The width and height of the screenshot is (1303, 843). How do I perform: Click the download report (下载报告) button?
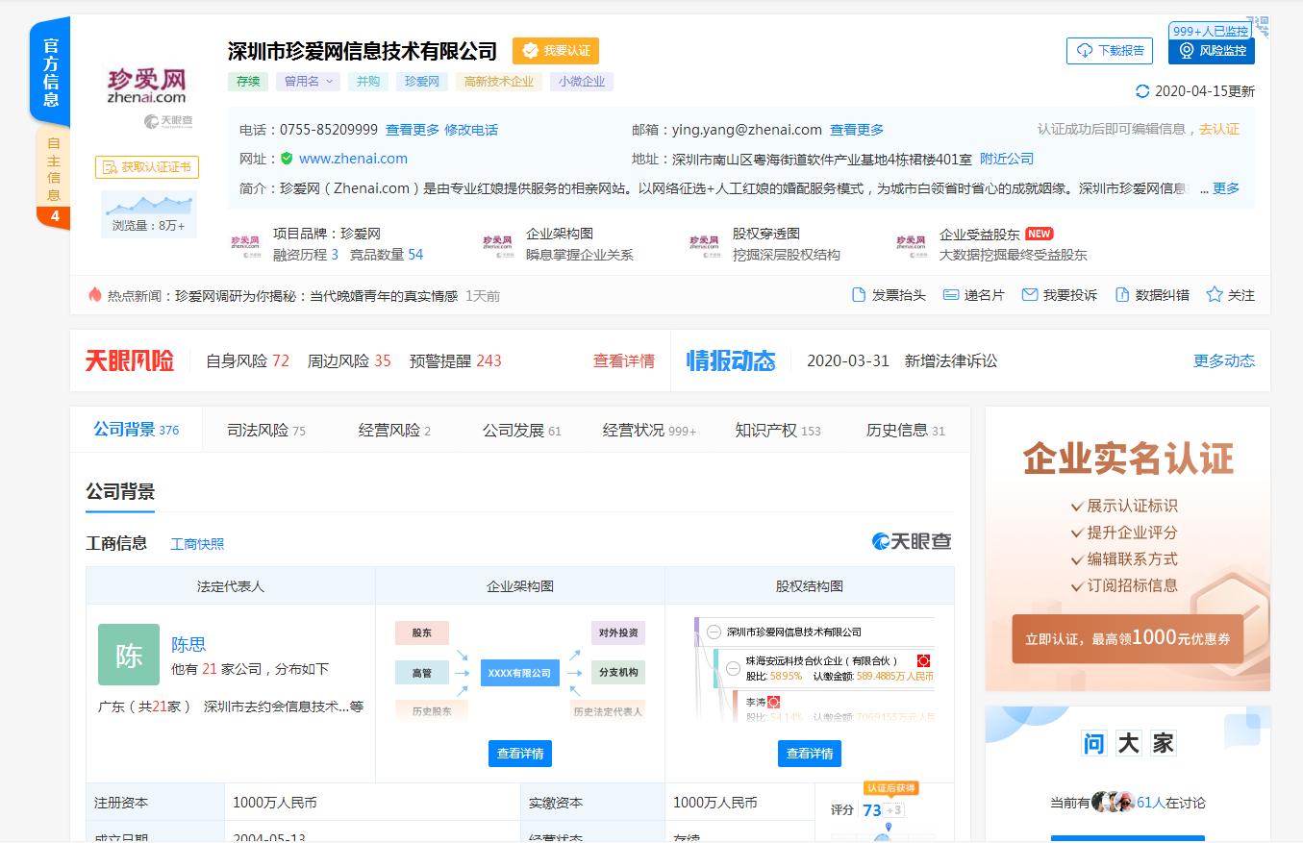[x=1109, y=51]
